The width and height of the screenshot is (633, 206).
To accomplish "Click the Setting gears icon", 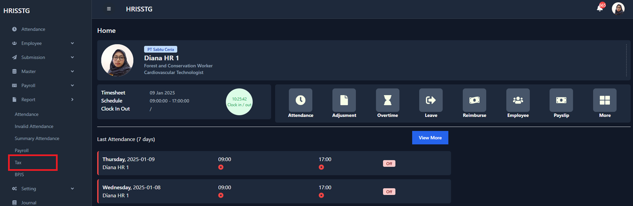I will pyautogui.click(x=14, y=189).
